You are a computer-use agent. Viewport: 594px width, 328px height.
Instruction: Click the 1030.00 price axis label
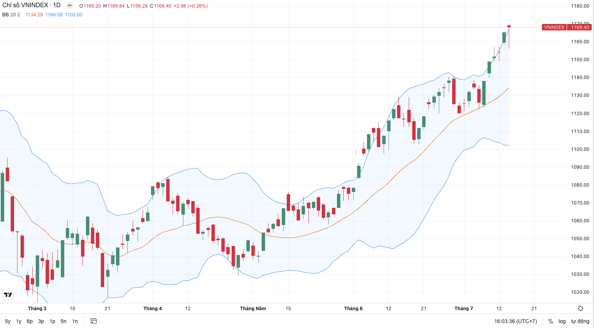580,274
